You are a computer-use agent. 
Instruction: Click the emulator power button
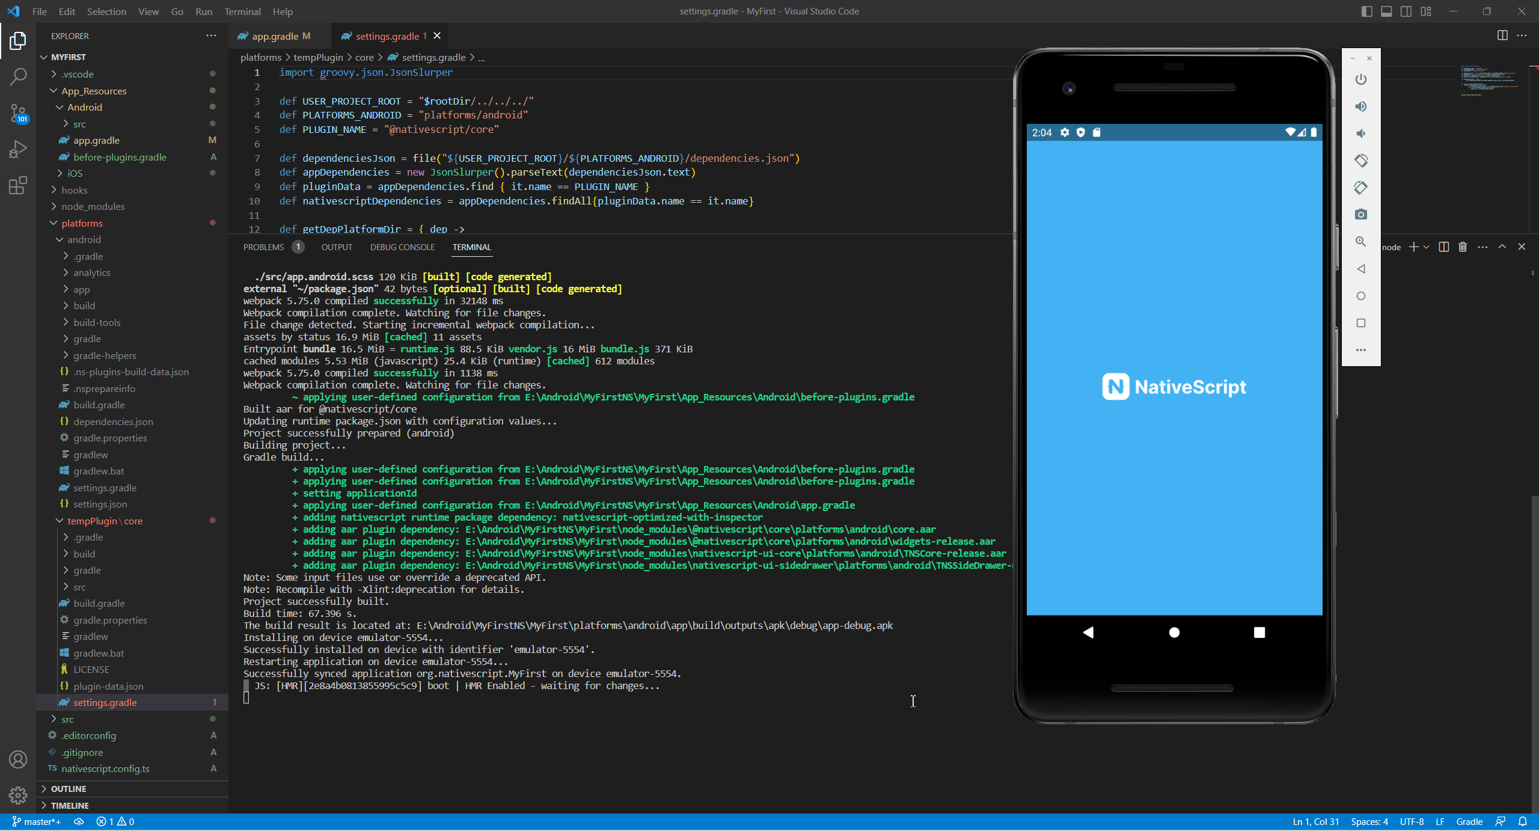pos(1361,79)
